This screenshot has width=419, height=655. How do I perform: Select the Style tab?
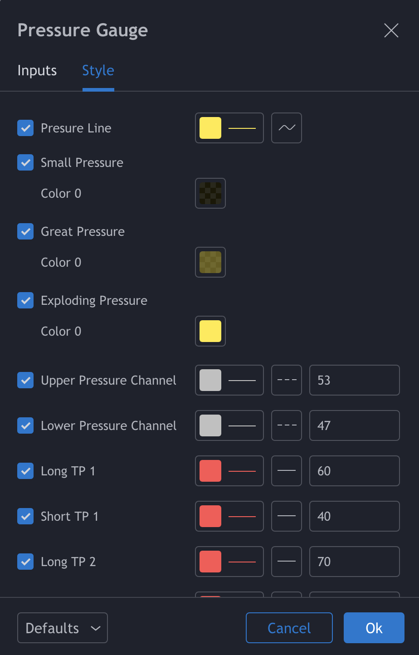pyautogui.click(x=98, y=71)
